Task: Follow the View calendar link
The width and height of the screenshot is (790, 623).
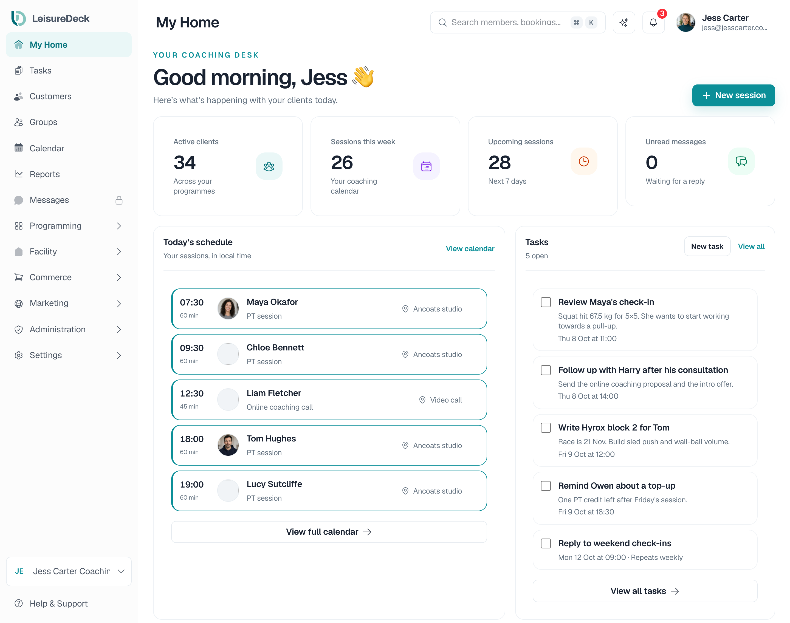Action: (x=470, y=249)
